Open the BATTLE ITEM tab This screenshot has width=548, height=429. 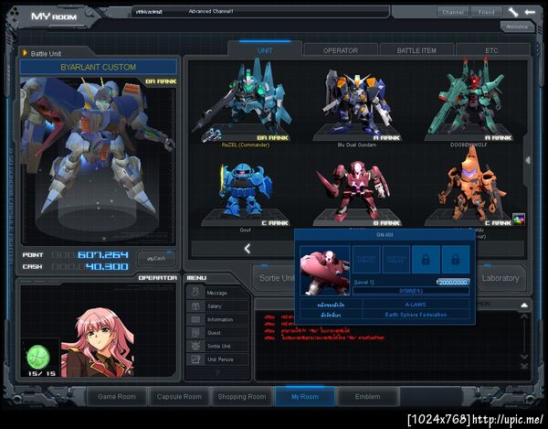416,50
